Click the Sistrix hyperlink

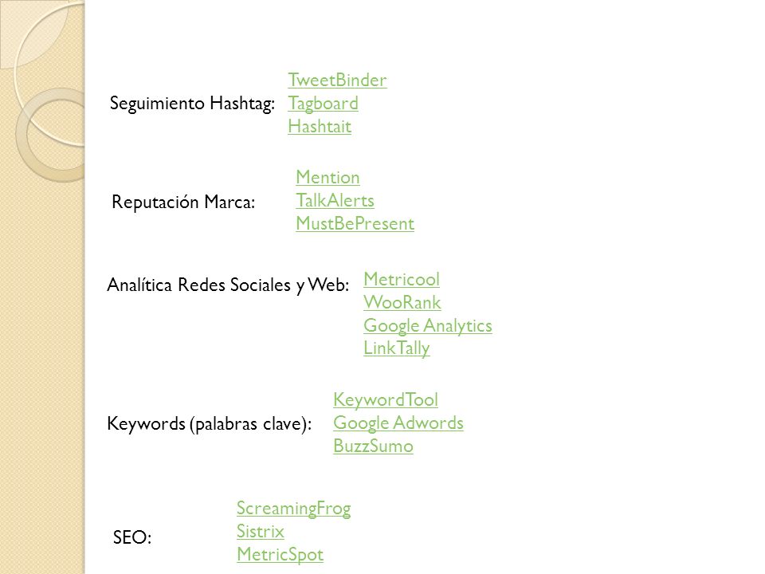coord(260,531)
